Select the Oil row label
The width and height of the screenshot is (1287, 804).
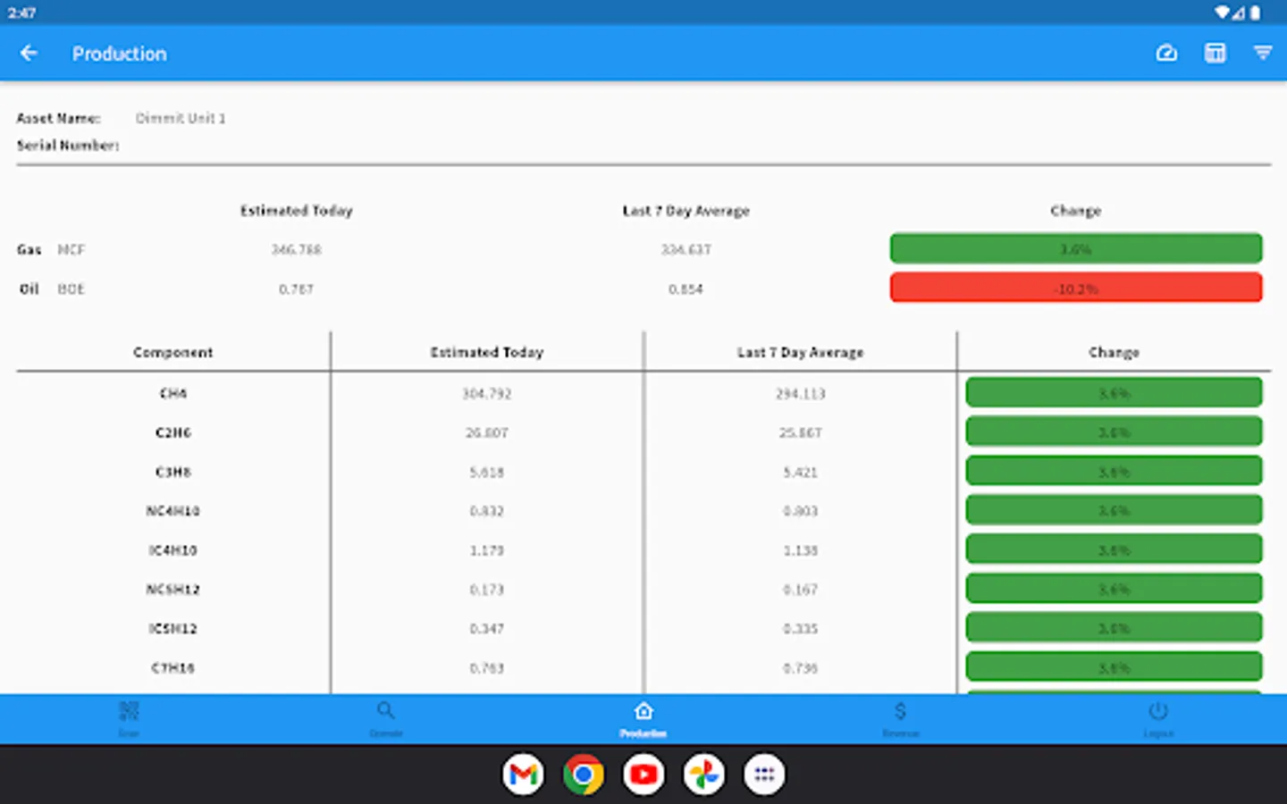tap(29, 289)
